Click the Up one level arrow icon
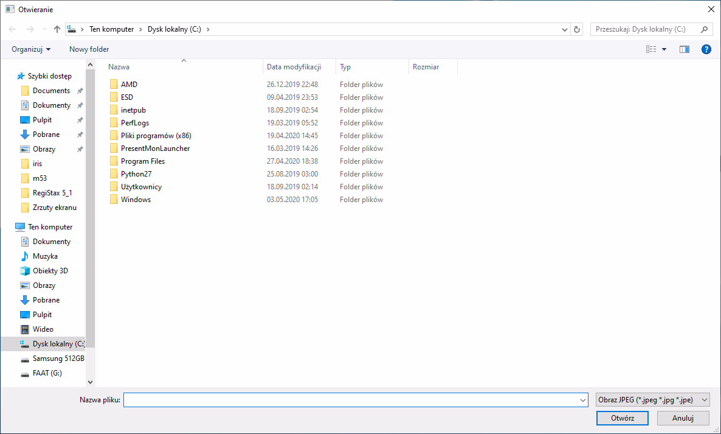The width and height of the screenshot is (721, 434). click(x=57, y=29)
